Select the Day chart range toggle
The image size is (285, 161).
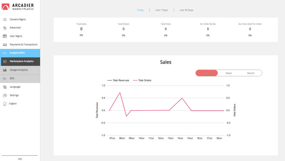pos(207,73)
